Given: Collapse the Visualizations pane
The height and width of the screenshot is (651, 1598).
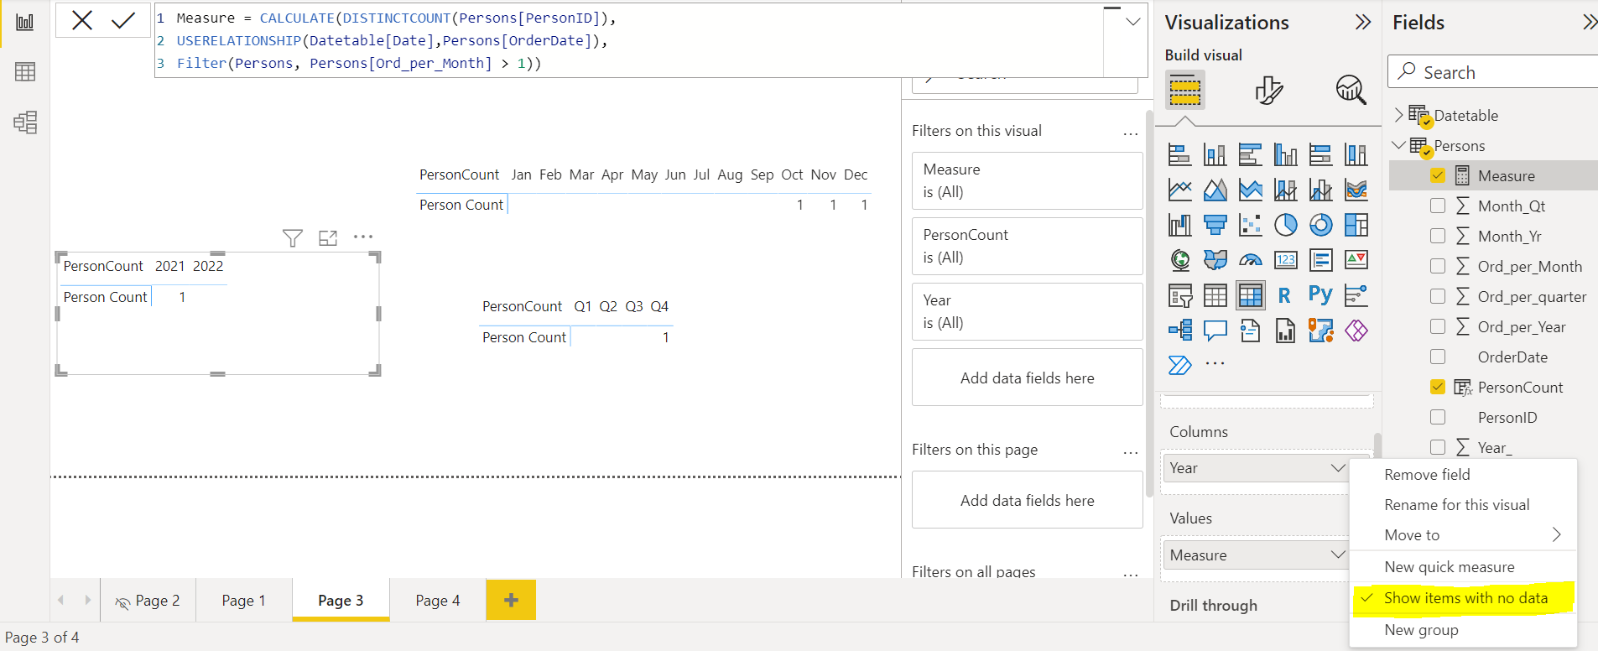Looking at the screenshot, I should click(x=1363, y=22).
